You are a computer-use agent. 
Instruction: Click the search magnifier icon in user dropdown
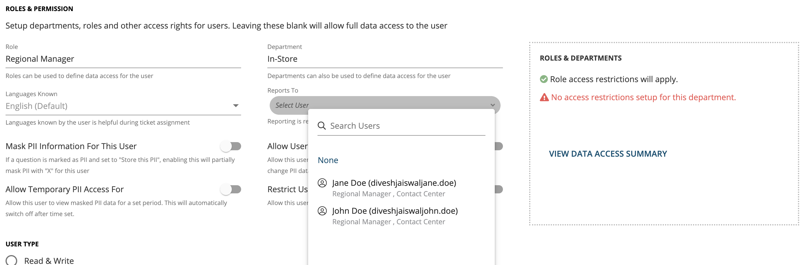click(x=322, y=126)
